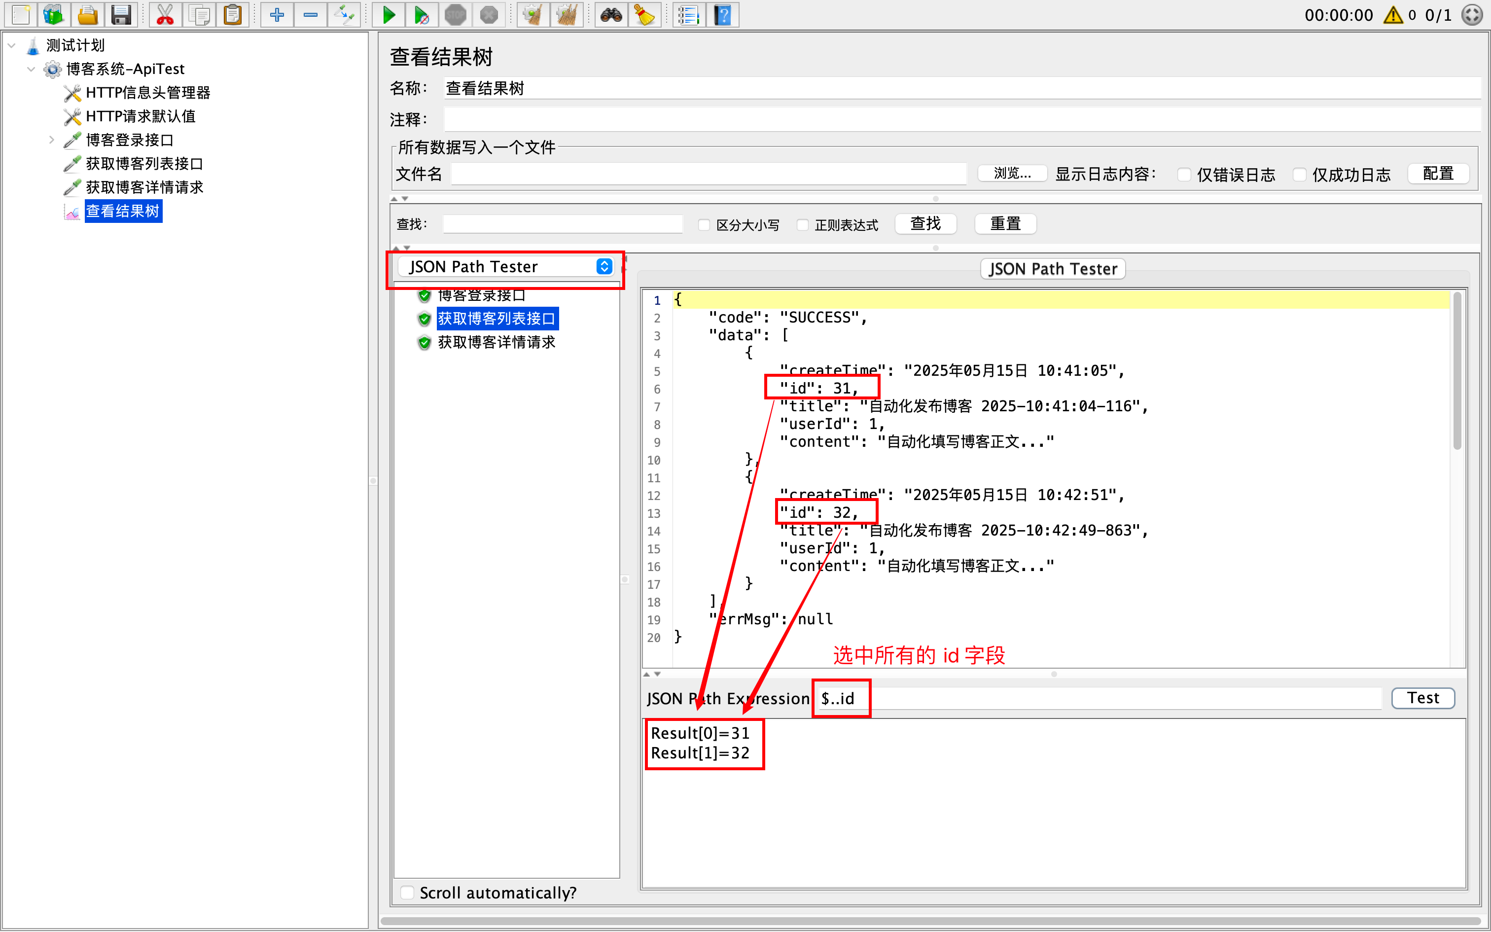
Task: Click the 注释 comment input field
Action: pos(962,119)
